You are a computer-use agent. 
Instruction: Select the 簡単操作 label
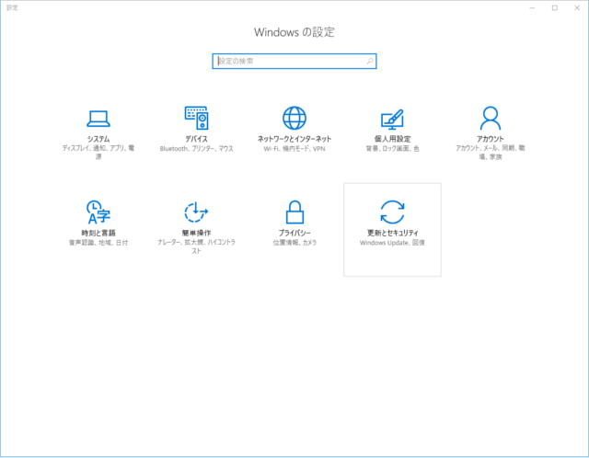[196, 233]
